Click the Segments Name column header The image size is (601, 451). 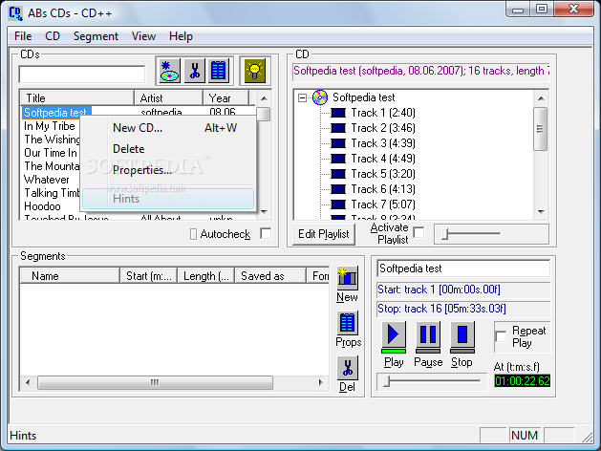70,276
